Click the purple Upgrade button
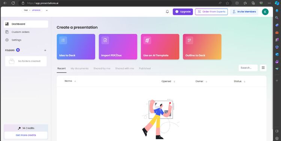The width and height of the screenshot is (281, 141). [x=183, y=12]
